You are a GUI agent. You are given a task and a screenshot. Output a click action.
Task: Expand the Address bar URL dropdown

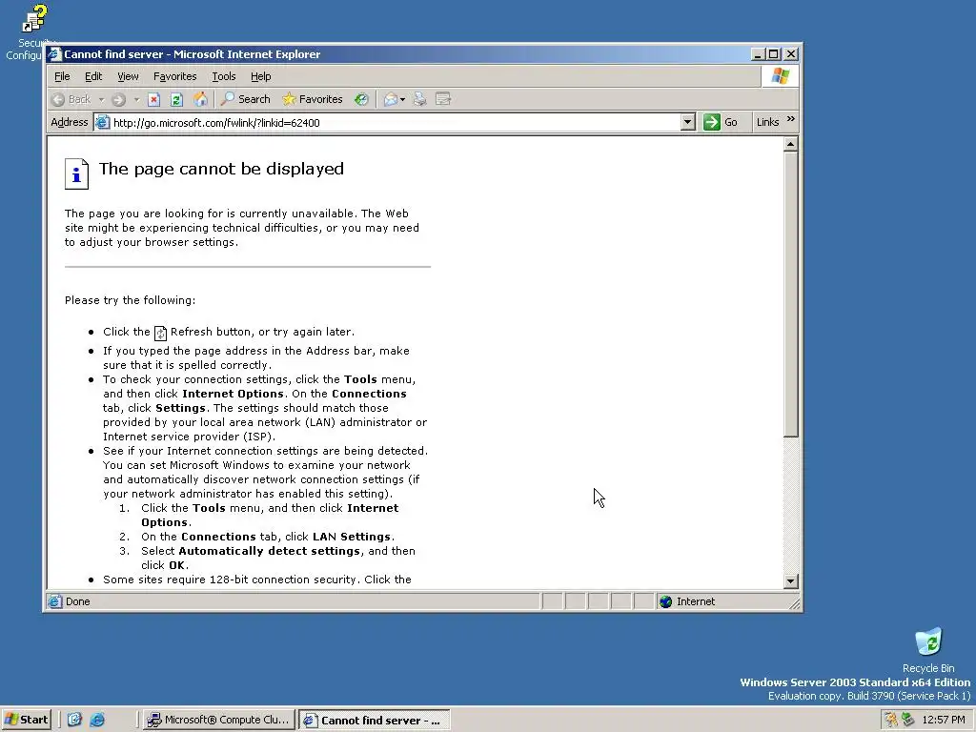coord(688,122)
